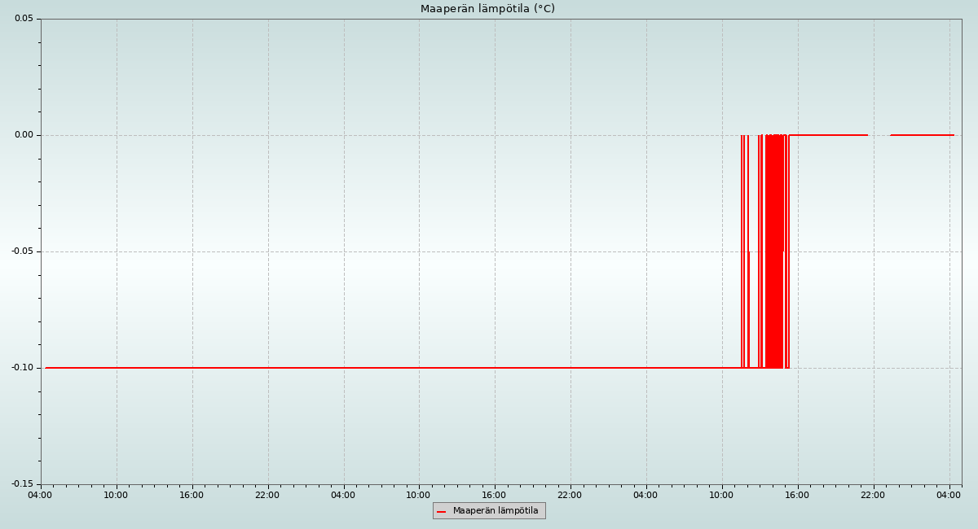Click the last 16:00 time label
Viewport: 978px width, 529px height.
click(797, 495)
